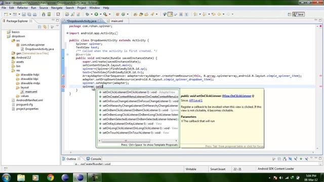Select main.xml under layout folder
The width and height of the screenshot is (324, 182).
(x=31, y=92)
